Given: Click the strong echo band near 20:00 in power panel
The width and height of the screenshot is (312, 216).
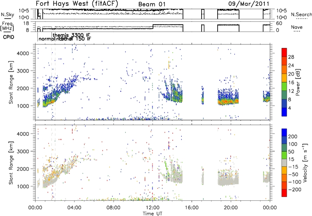Looking at the screenshot, I should click(x=228, y=102).
